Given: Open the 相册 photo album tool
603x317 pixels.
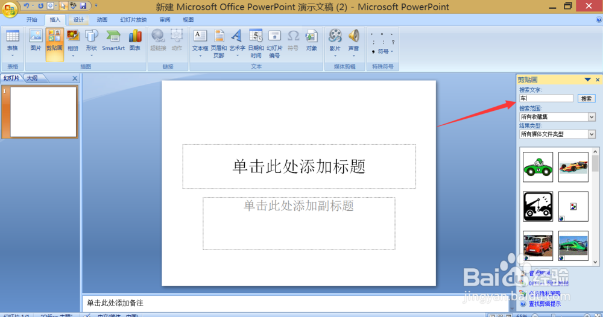Looking at the screenshot, I should (73, 43).
